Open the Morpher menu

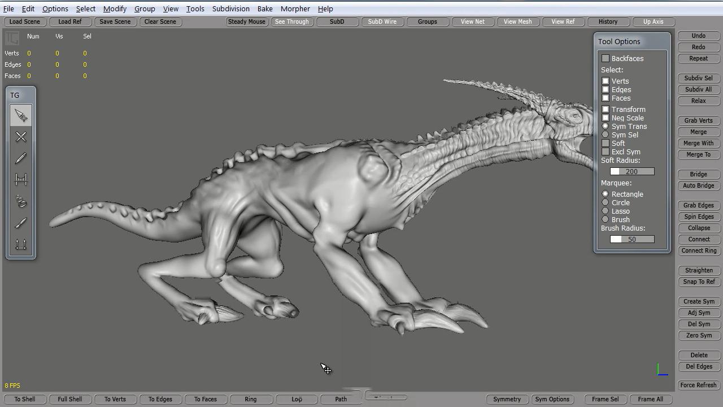tap(295, 8)
